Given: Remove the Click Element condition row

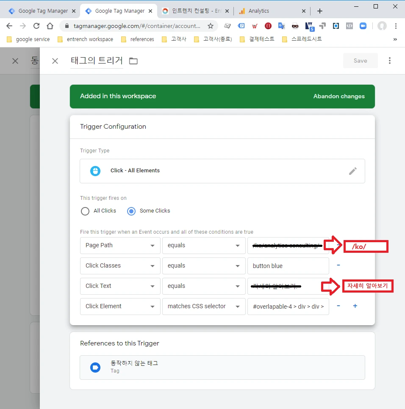Looking at the screenshot, I should click(x=338, y=306).
